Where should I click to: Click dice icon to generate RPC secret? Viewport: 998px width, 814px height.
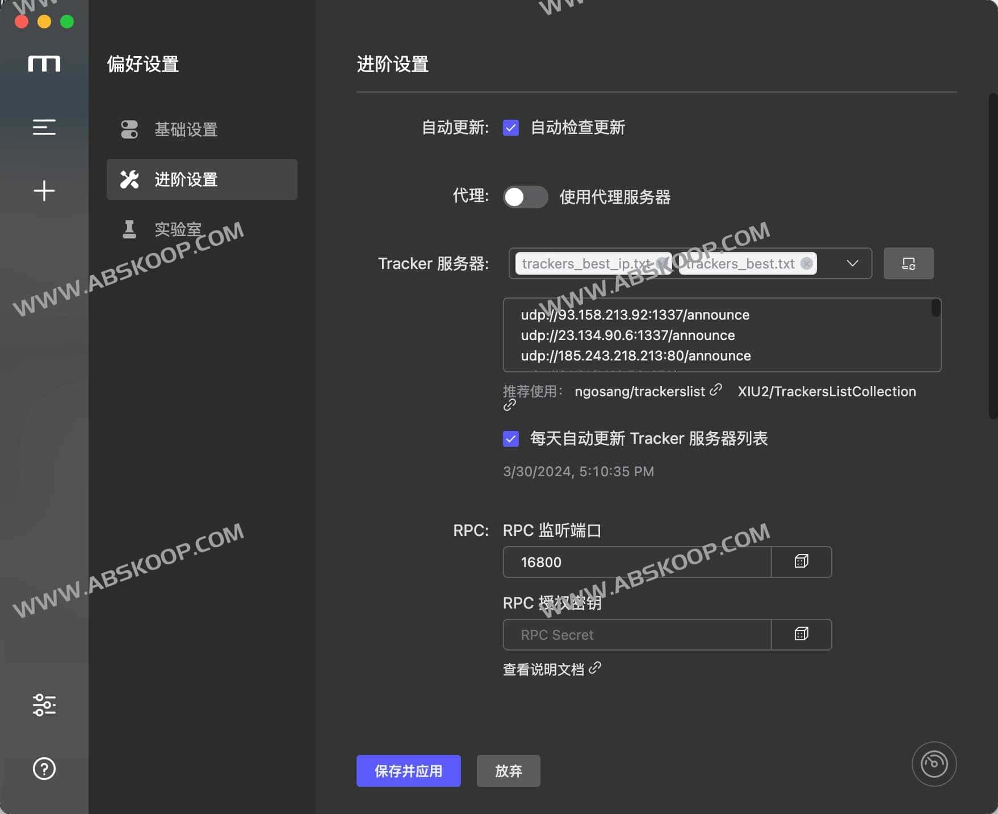[801, 634]
